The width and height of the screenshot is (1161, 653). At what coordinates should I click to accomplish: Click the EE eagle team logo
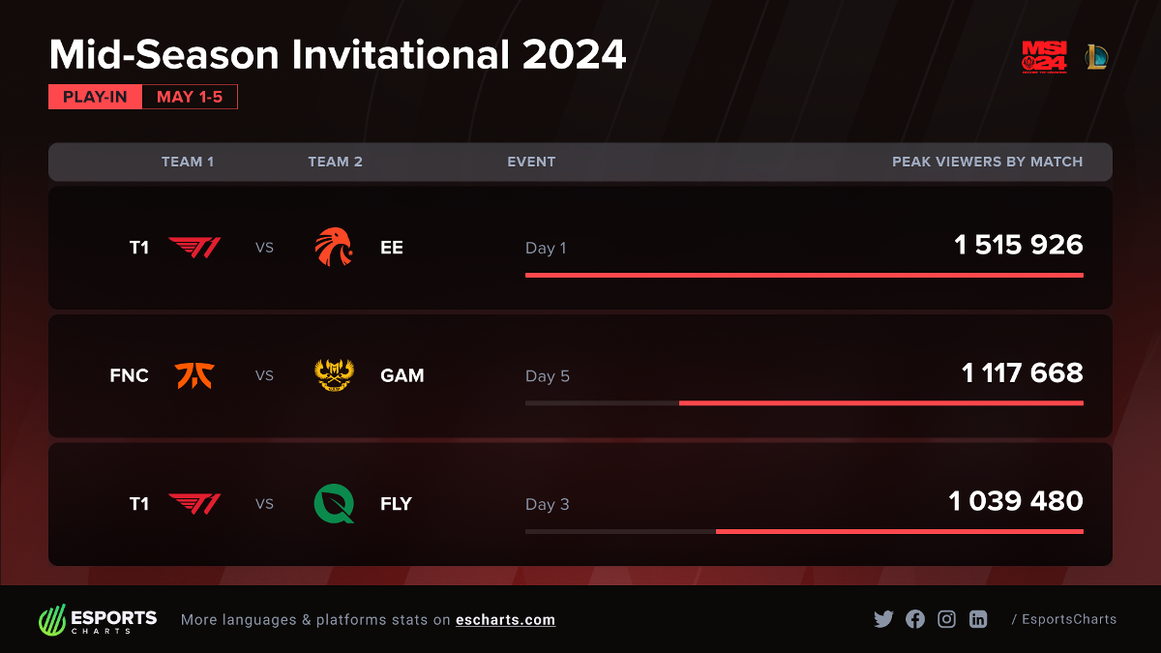[x=334, y=248]
